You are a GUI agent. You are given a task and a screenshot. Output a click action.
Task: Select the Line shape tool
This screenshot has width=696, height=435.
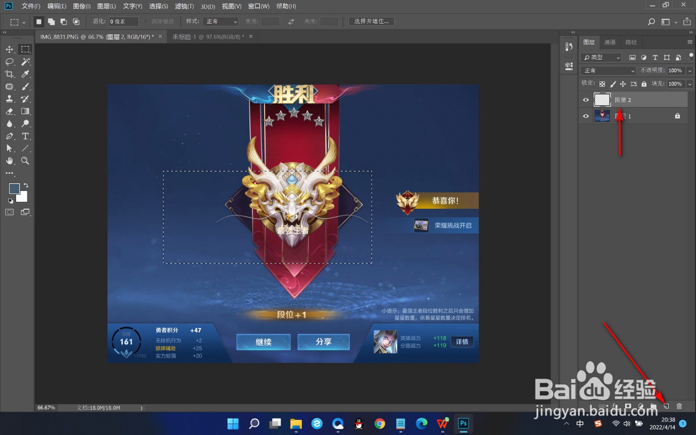(26, 148)
